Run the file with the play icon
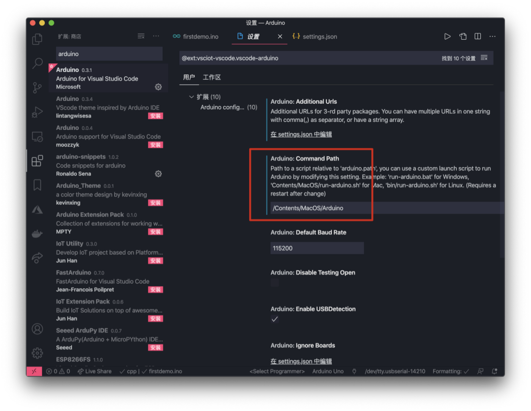Image resolution: width=531 pixels, height=411 pixels. 447,36
